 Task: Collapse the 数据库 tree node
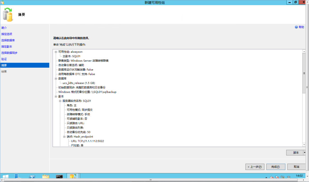pyautogui.click(x=56, y=79)
